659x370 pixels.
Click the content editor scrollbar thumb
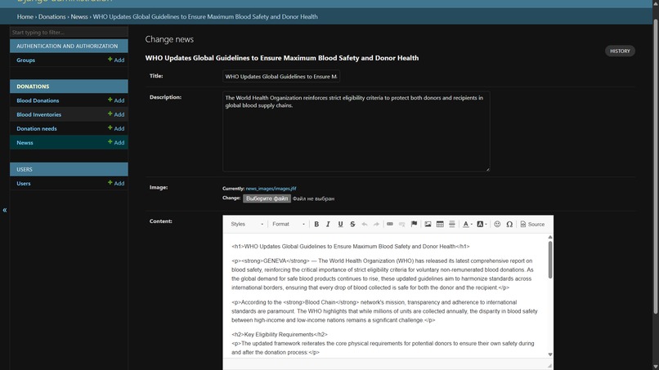click(x=550, y=260)
